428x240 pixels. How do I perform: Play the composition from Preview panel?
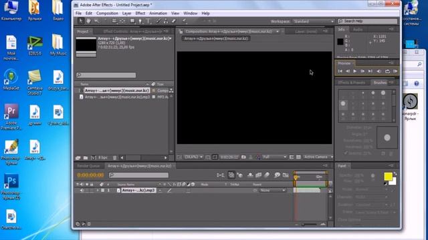355,71
